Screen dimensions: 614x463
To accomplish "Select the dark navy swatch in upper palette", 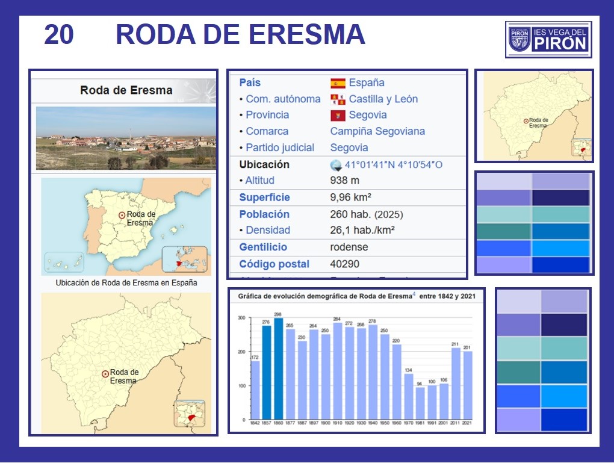I will (561, 197).
